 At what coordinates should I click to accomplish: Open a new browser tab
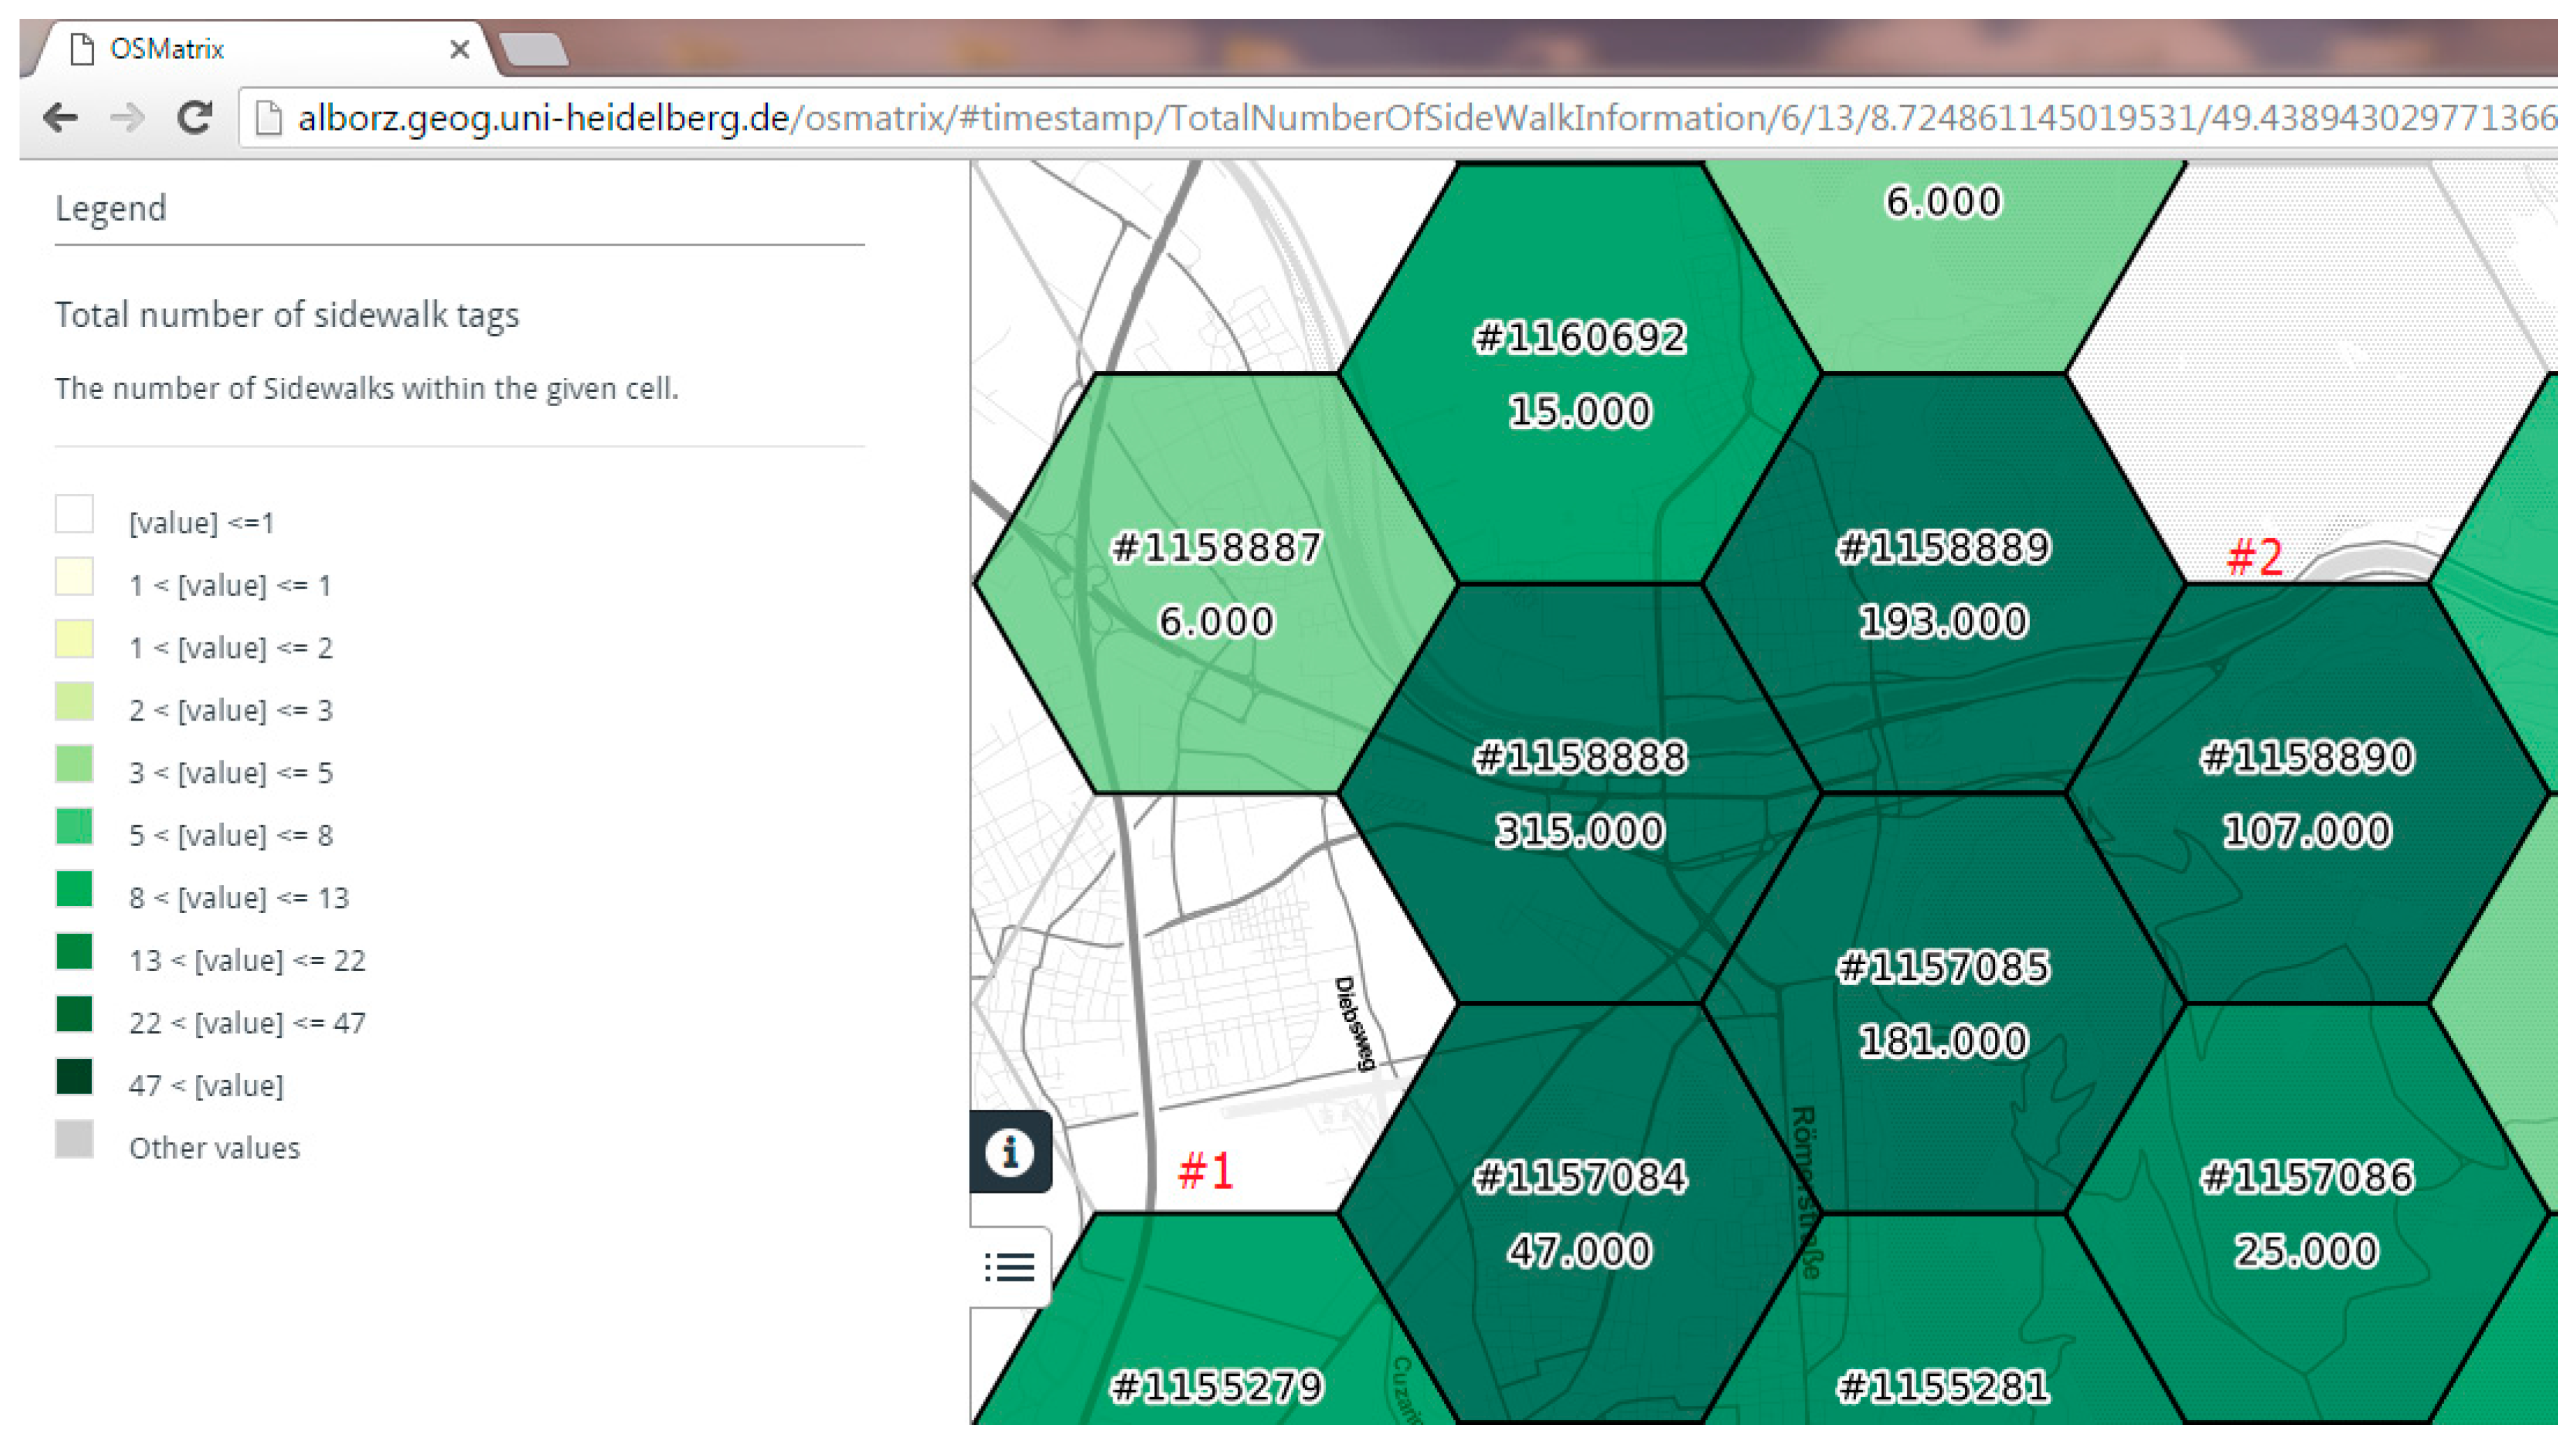[x=533, y=49]
